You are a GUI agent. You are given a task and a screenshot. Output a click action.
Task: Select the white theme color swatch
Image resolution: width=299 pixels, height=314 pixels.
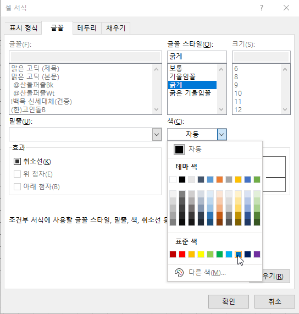click(x=173, y=179)
